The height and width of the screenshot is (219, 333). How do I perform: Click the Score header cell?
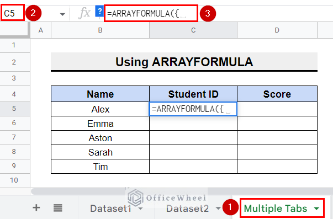pyautogui.click(x=277, y=94)
